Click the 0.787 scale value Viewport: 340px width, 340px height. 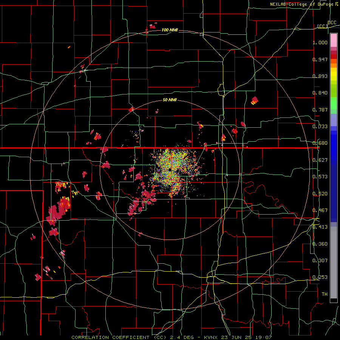tap(320, 110)
